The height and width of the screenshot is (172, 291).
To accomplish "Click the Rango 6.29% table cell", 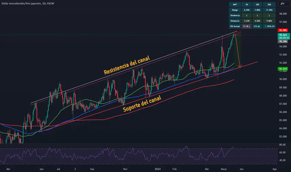I will tap(247, 10).
